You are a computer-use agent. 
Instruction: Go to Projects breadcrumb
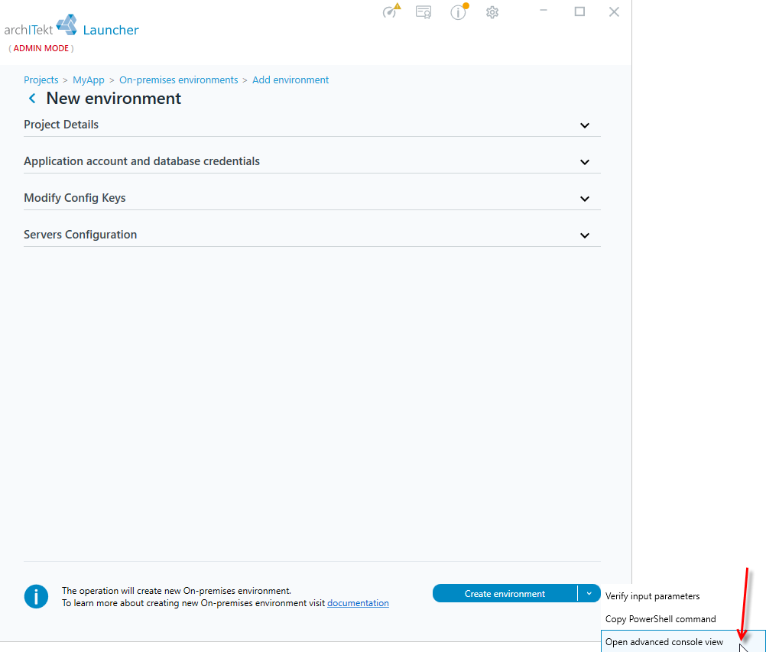point(41,79)
